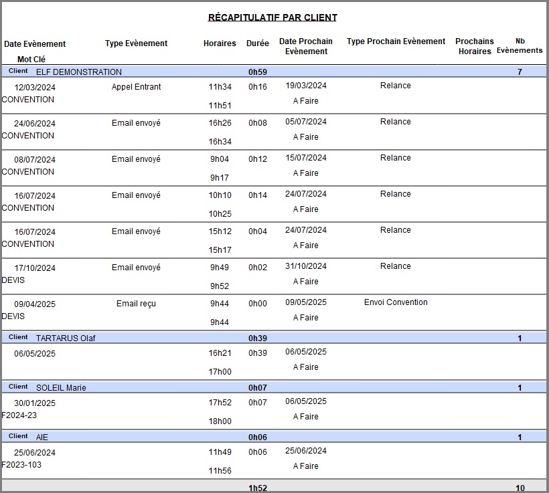
Task: Select the 30/01/2025 event date
Action: coord(35,403)
